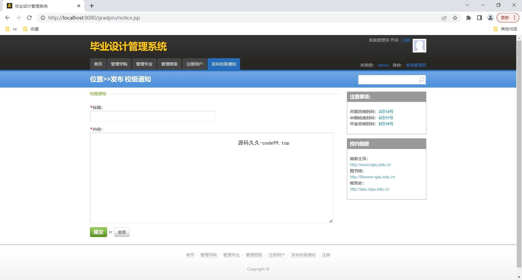Click the search magnifier icon
The image size is (522, 280).
[421, 80]
